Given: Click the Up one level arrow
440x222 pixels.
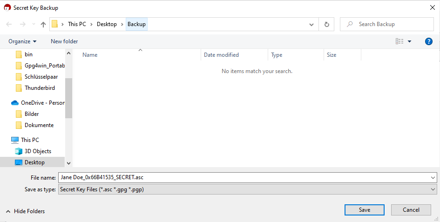Looking at the screenshot, I should [43, 24].
